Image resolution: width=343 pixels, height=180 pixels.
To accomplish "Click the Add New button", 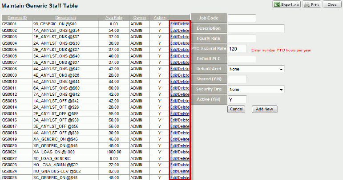I will coord(265,109).
